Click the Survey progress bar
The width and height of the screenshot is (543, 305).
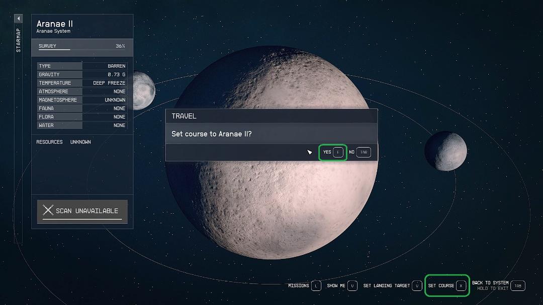coord(82,47)
